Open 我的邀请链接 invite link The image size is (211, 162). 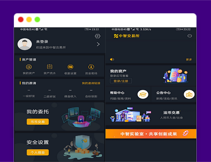[x=91, y=83]
